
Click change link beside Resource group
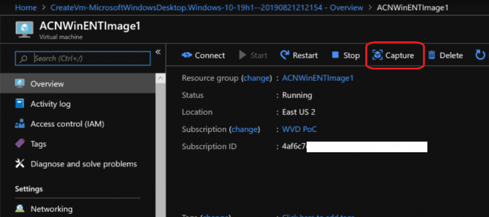click(256, 79)
